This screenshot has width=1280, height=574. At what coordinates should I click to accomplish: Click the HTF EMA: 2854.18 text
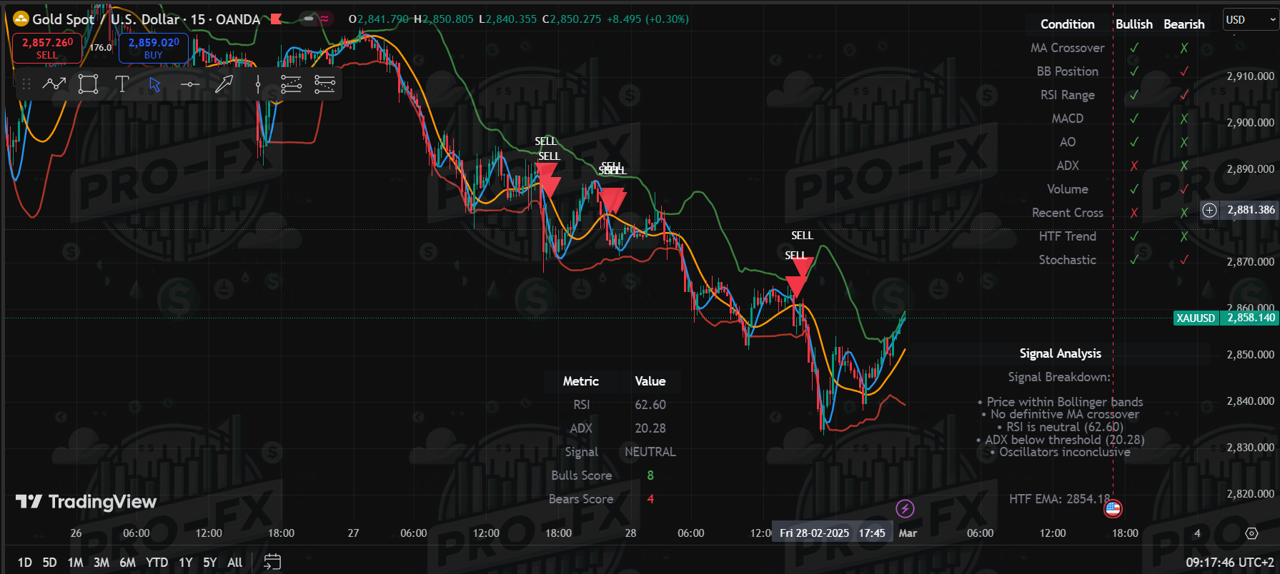(1060, 499)
